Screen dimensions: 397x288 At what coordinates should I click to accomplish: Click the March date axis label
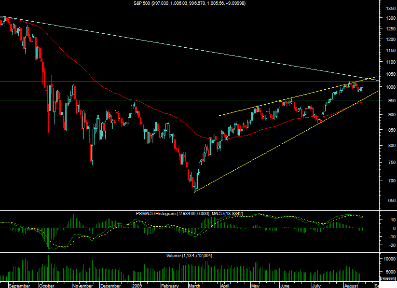194,286
